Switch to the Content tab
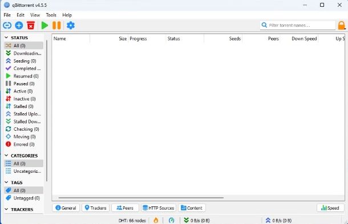Viewport: 348px width, 224px height. pos(192,208)
